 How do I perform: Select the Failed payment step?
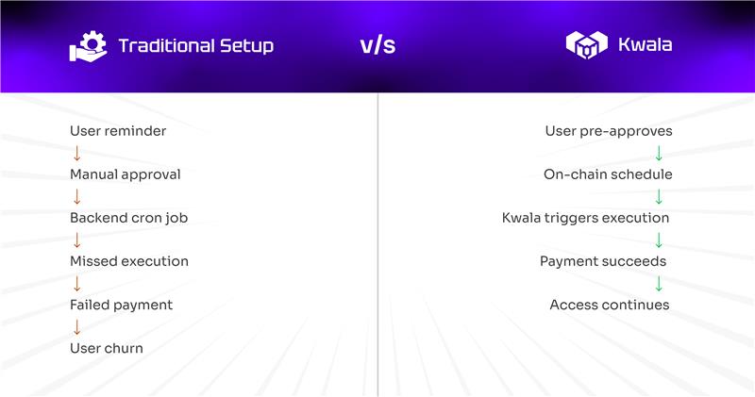point(121,305)
